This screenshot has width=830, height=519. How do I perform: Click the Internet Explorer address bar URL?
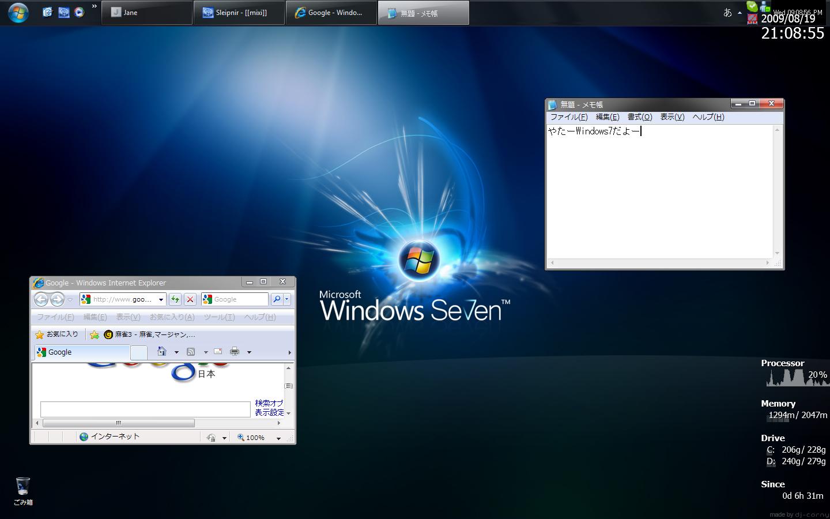pos(122,299)
